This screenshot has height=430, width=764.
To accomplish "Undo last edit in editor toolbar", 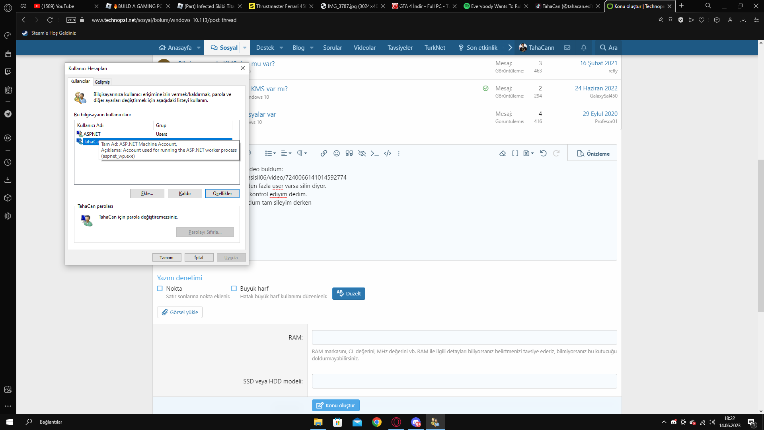I will click(x=544, y=153).
